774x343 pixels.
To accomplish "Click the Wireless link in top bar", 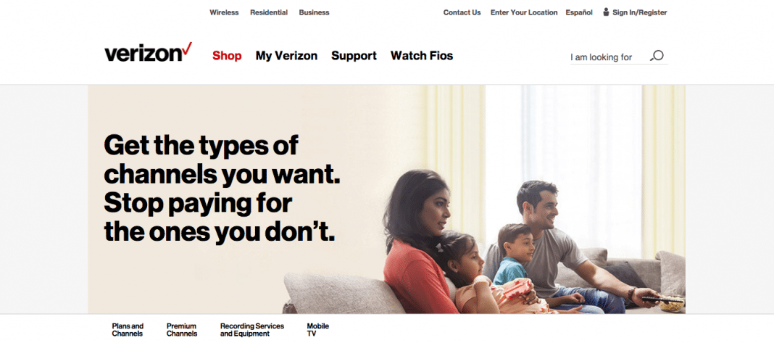I will (x=224, y=12).
